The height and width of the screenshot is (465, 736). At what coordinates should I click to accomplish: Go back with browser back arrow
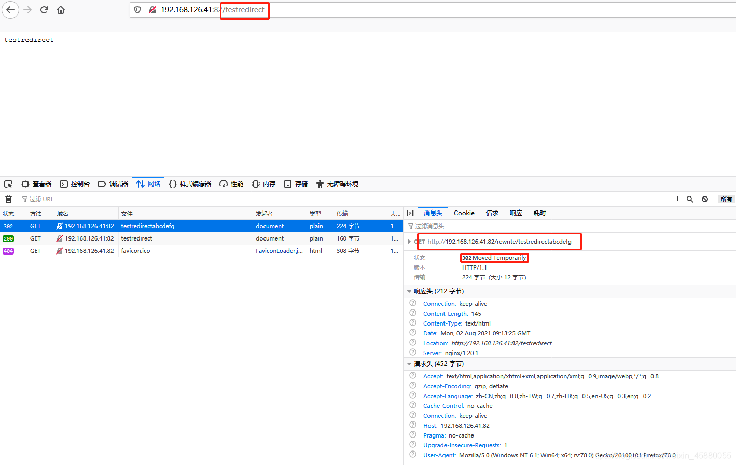click(10, 10)
